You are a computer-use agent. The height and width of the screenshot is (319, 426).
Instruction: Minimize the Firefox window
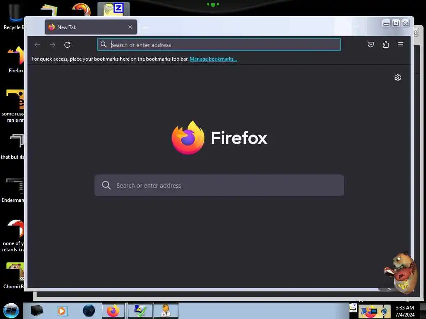pyautogui.click(x=386, y=24)
